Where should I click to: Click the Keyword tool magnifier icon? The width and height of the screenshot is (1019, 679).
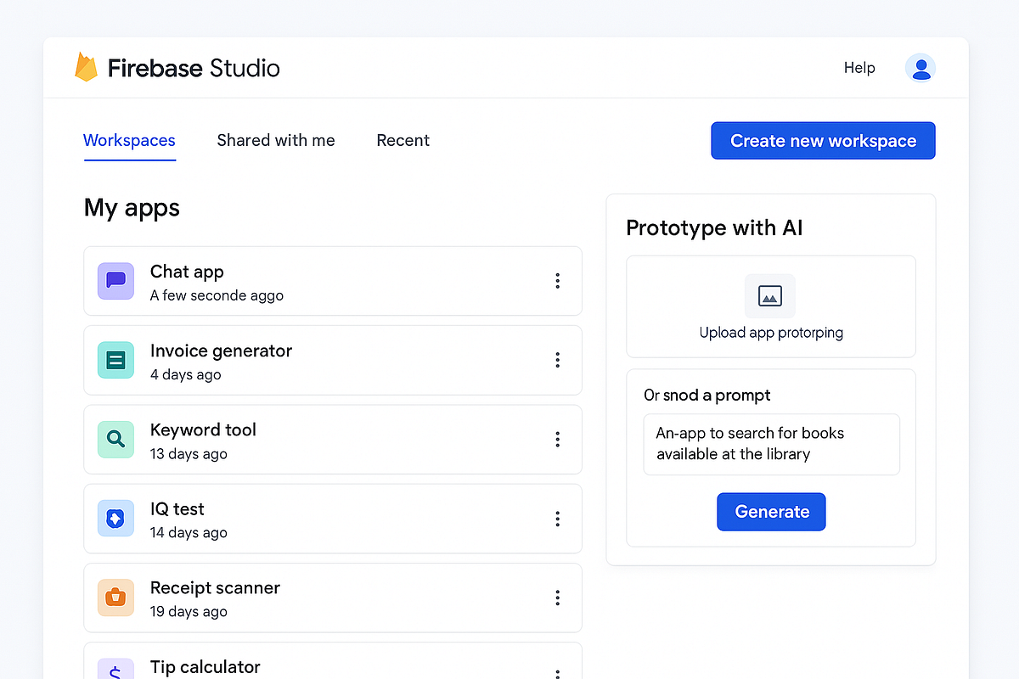pos(115,439)
